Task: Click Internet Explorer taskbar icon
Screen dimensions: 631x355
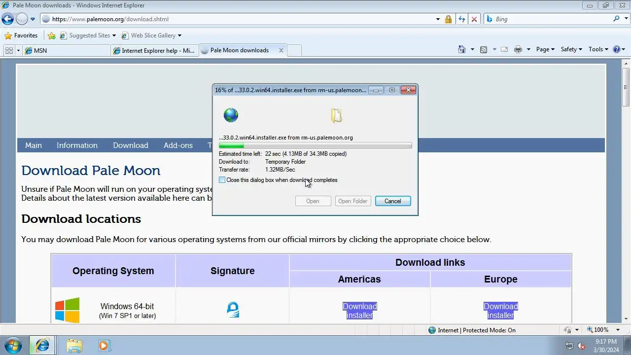Action: pos(42,346)
